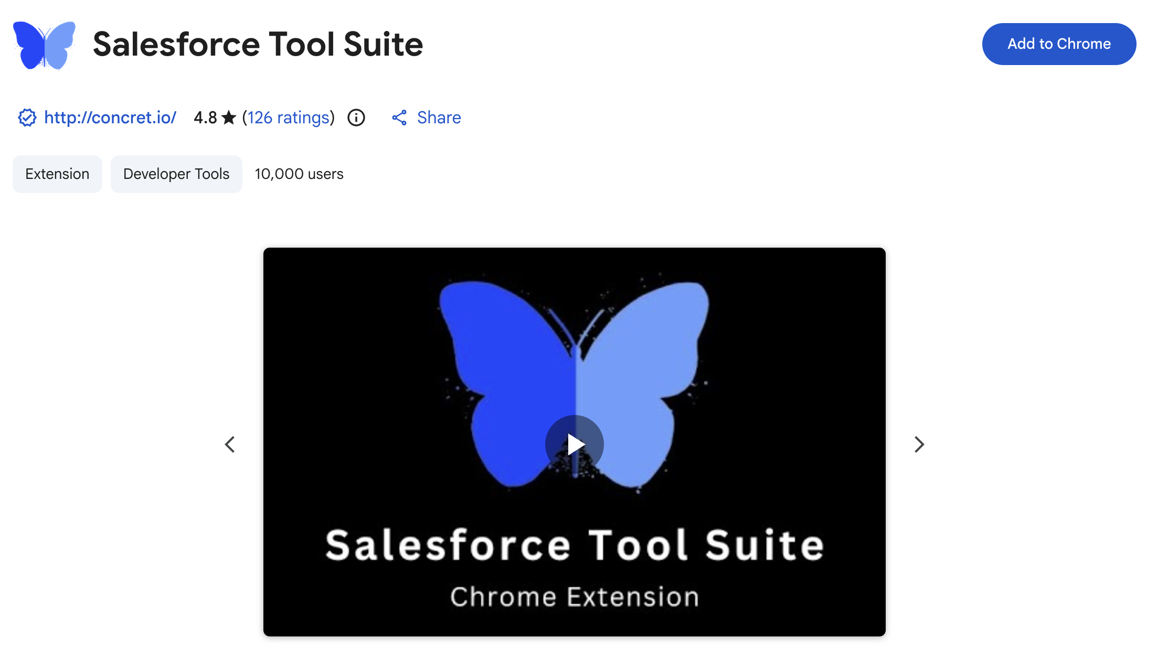Click the video preview thumbnail
Screen dimensions: 1168x659
pyautogui.click(x=575, y=442)
